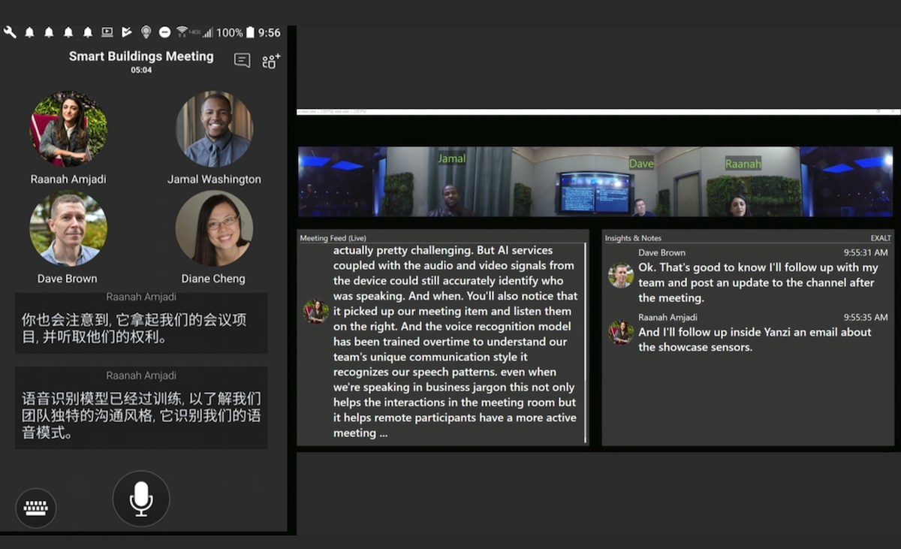
Task: Click Raanah's avatar in Meeting Feed
Action: coord(316,311)
